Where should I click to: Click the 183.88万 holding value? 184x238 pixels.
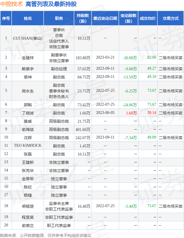click(x=83, y=58)
